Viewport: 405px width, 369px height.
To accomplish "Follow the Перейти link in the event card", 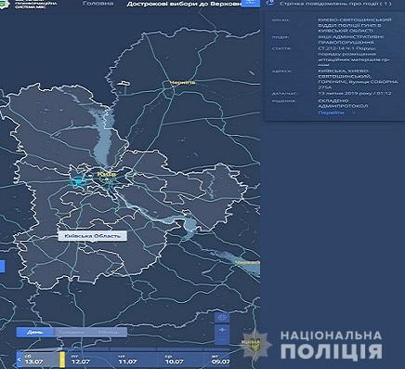I will point(331,112).
